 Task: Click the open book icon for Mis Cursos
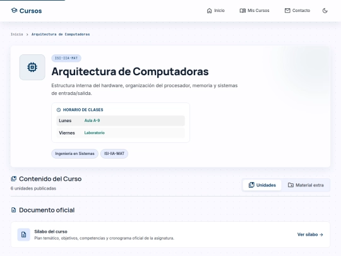tap(242, 11)
